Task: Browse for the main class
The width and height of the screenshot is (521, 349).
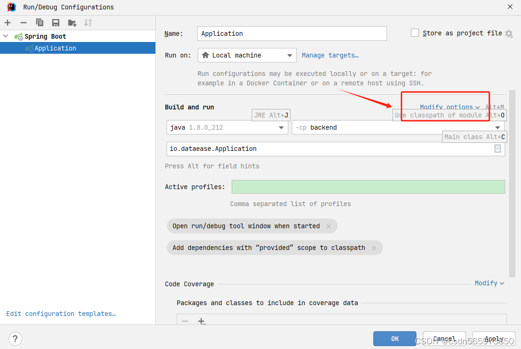Action: tap(497, 149)
